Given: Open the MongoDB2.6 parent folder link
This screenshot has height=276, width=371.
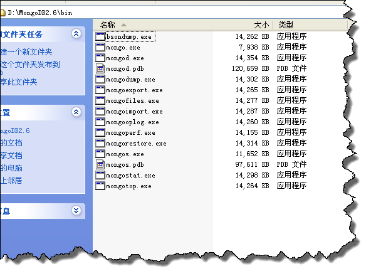Looking at the screenshot, I should click(x=15, y=130).
